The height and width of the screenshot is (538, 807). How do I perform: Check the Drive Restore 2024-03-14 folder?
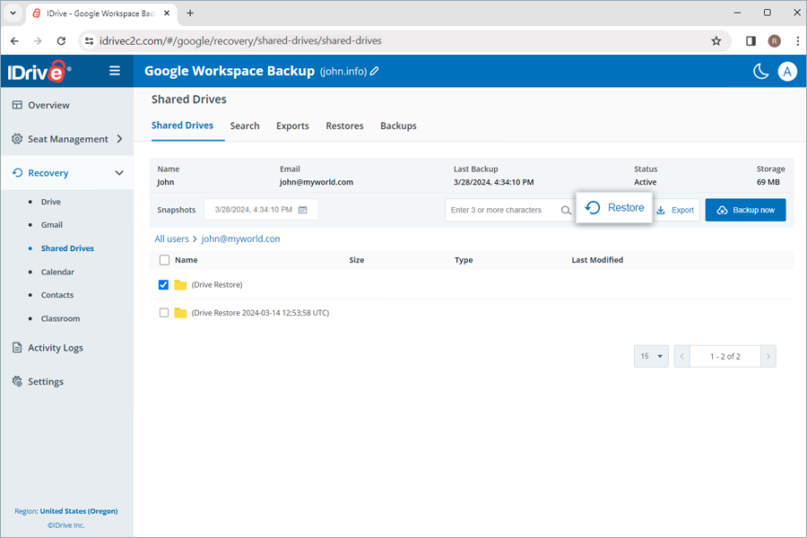click(x=162, y=312)
